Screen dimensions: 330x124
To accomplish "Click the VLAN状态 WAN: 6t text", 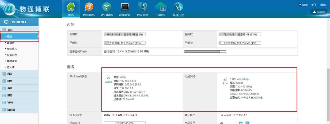I will (x=109, y=115).
